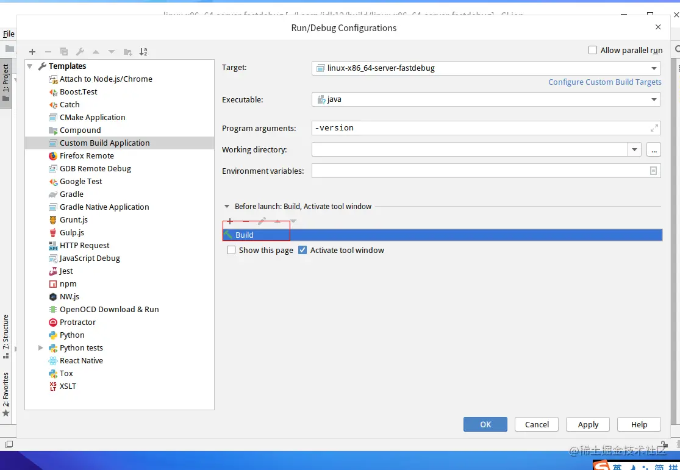Select Custom Build Application template
This screenshot has height=470, width=680.
[x=120, y=143]
